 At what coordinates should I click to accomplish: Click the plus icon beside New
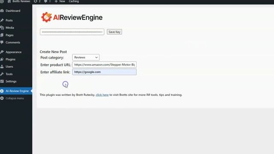pos(56,1)
